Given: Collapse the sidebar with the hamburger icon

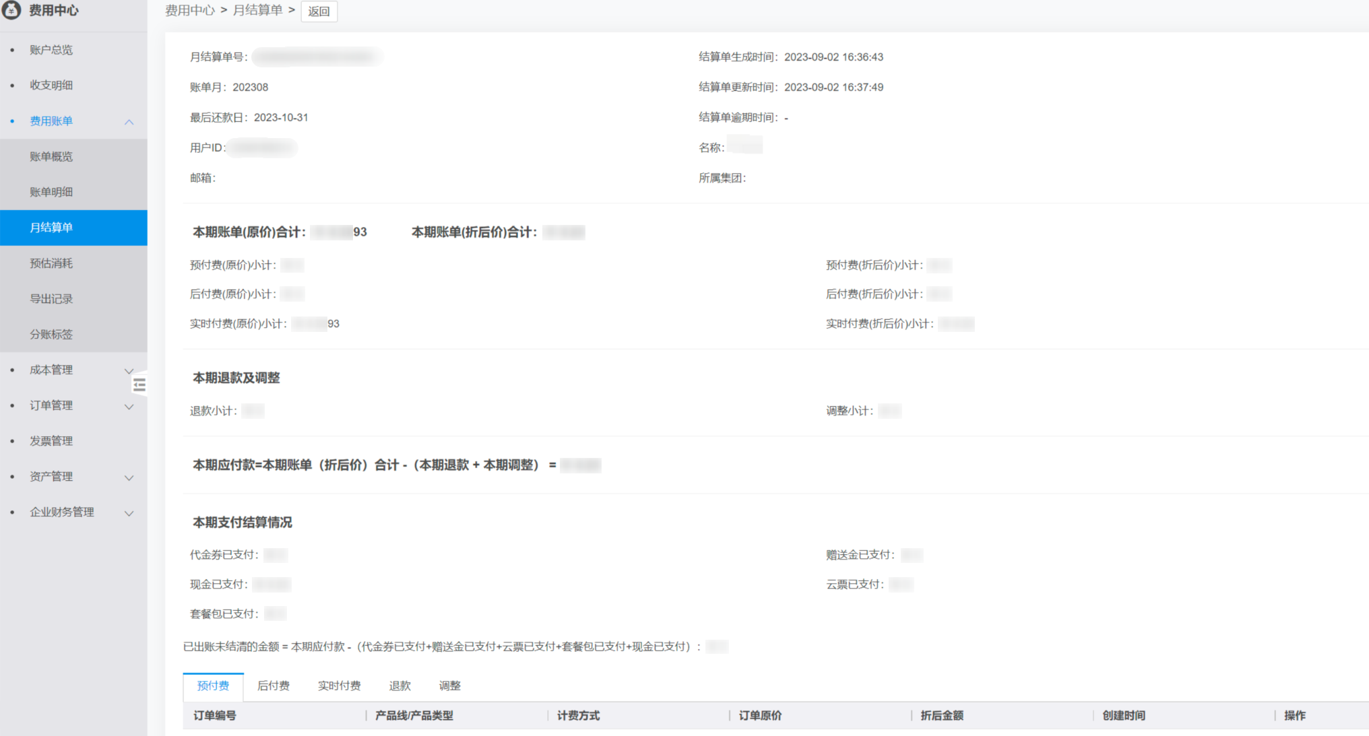Looking at the screenshot, I should 139,384.
